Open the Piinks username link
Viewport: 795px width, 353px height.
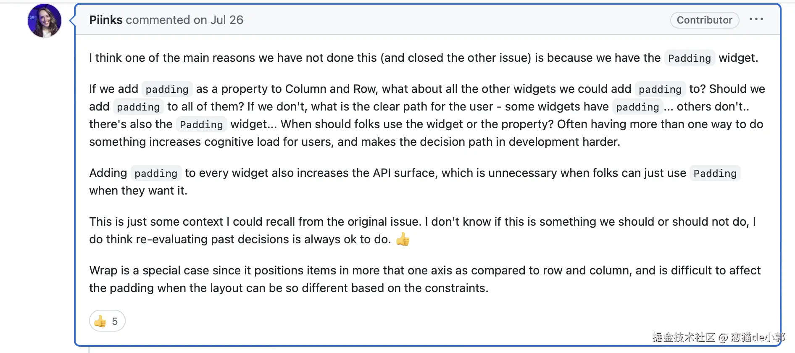coord(106,20)
